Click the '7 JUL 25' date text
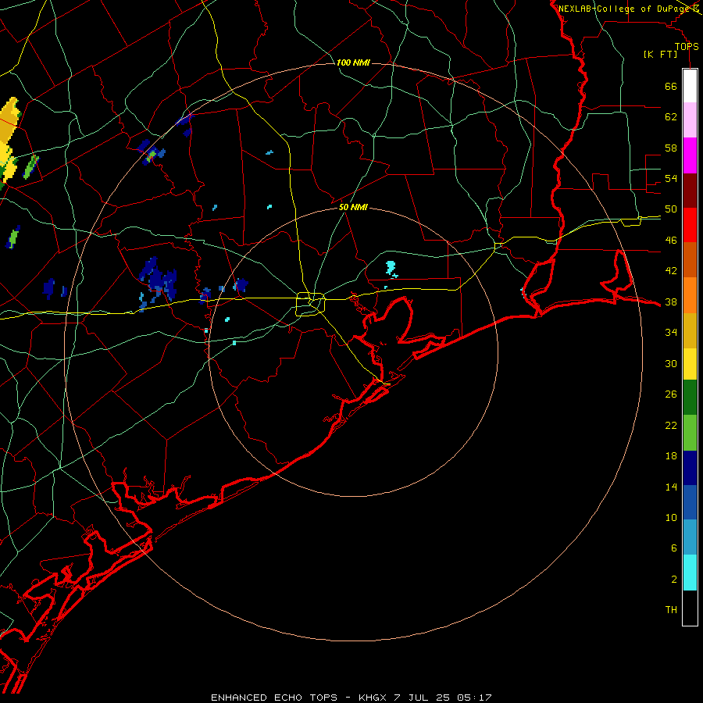 point(422,698)
